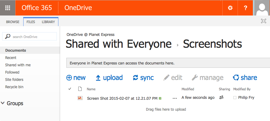
Task: Create a new document with new button
Action: point(76,78)
